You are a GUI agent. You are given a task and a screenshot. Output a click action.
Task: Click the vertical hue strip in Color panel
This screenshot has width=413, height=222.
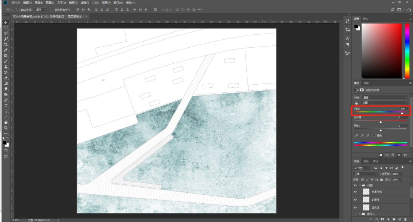(x=407, y=51)
